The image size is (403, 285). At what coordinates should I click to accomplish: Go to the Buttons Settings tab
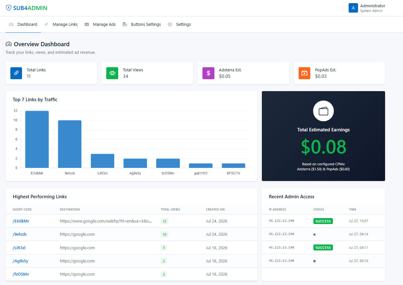tap(142, 25)
